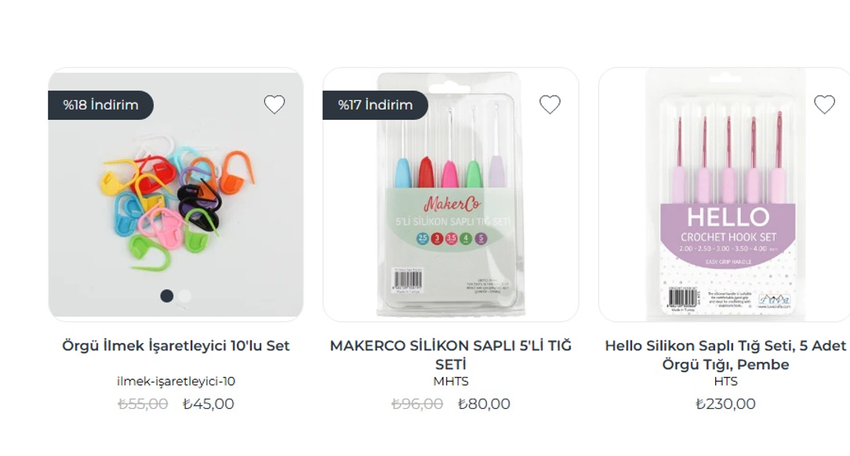Add MakerCo crochet set to wishlist

(x=550, y=104)
